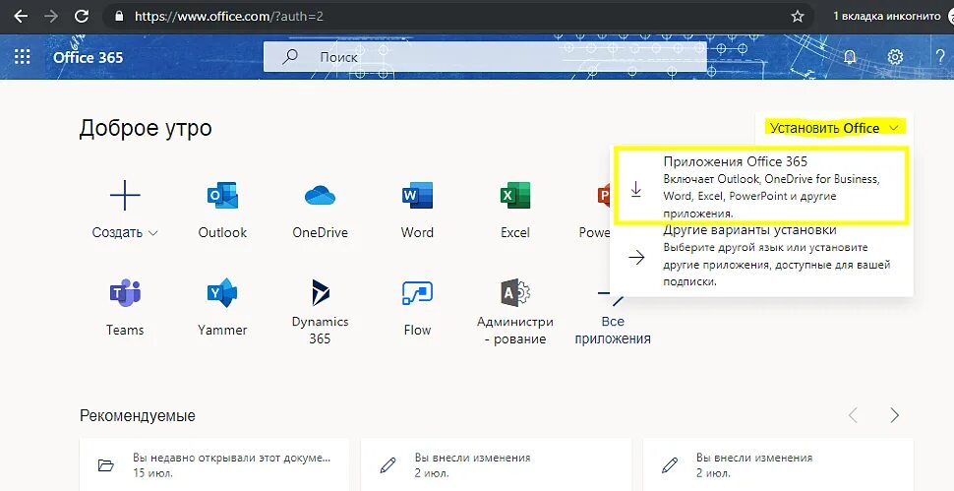The height and width of the screenshot is (491, 954).
Task: Expand the Создать dropdown chevron
Action: point(152,233)
